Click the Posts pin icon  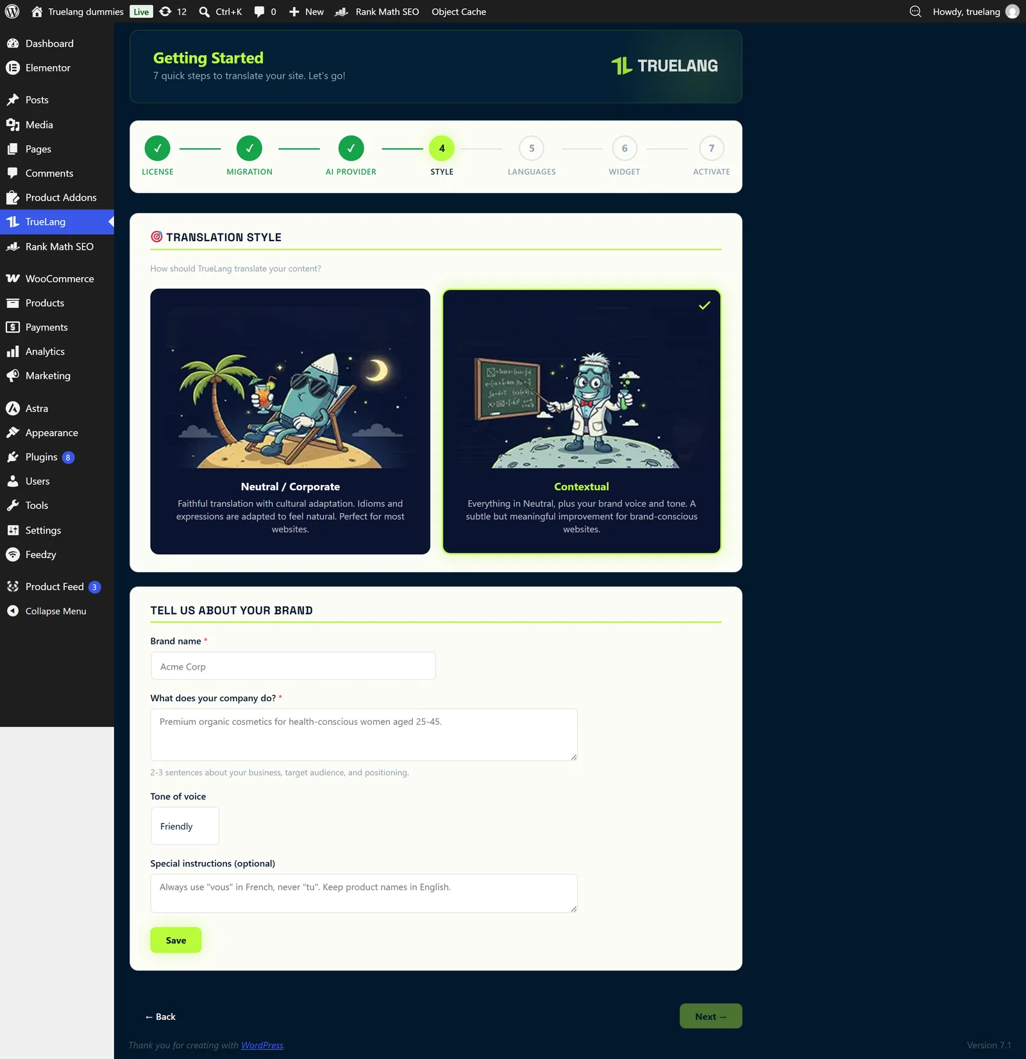13,100
